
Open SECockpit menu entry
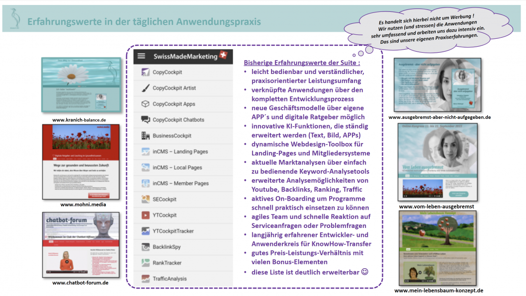[183, 199]
